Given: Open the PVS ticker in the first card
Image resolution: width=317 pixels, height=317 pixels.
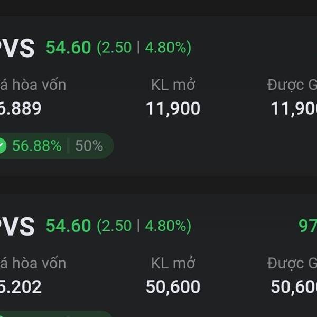Looking at the screenshot, I should pos(17,49).
